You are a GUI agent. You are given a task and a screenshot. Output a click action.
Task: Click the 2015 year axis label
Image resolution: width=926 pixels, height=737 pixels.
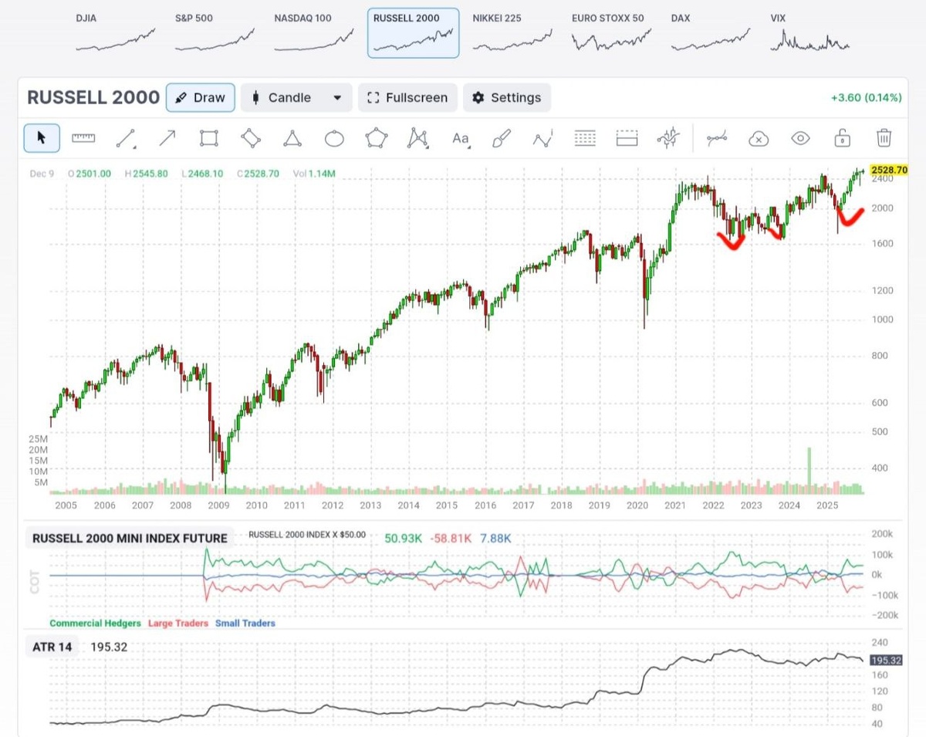[x=447, y=505]
